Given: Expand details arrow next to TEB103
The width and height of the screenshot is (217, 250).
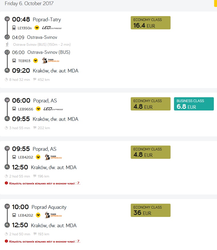Looking at the screenshot, I should coord(35,61).
